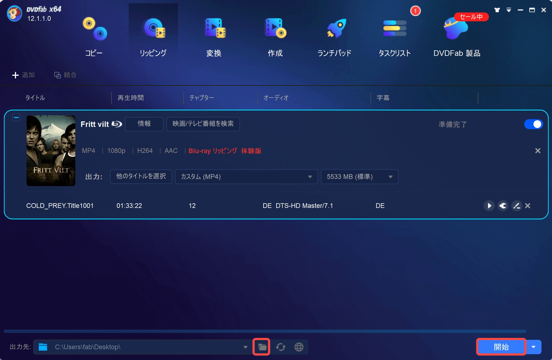The height and width of the screenshot is (360, 552).
Task: Open the title bar dropdown menu arrow
Action: point(509,10)
